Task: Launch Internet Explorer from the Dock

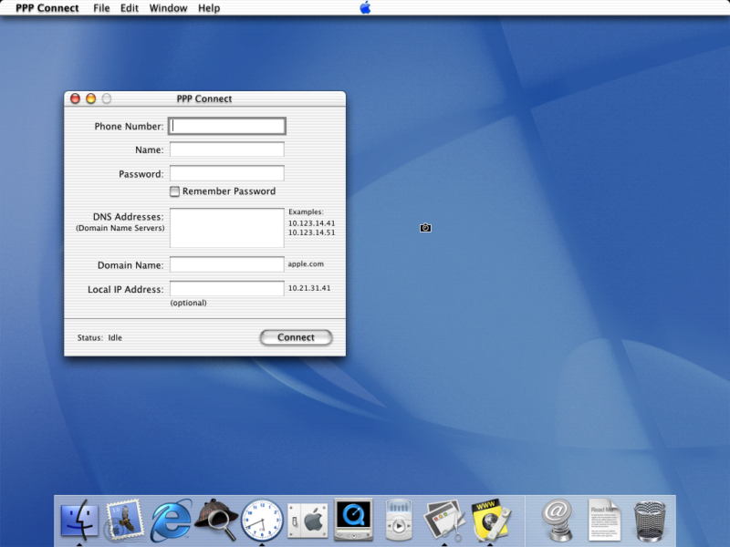Action: coord(172,517)
